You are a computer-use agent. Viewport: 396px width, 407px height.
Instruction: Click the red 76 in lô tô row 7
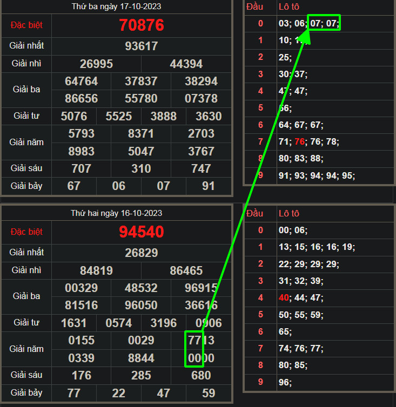(x=300, y=142)
